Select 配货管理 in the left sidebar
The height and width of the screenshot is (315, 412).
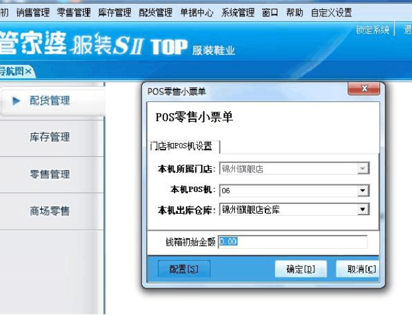(x=53, y=101)
